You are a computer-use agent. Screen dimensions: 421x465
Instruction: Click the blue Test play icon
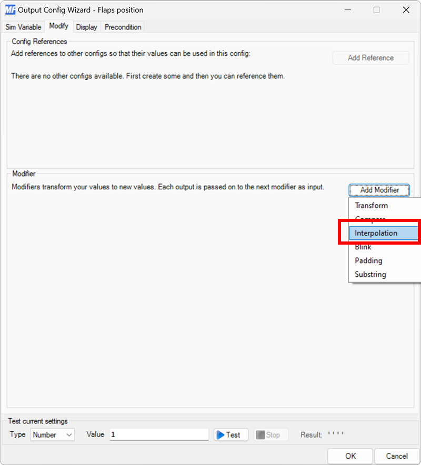pos(222,434)
